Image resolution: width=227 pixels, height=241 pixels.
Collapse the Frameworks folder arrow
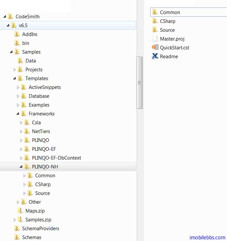pos(18,114)
